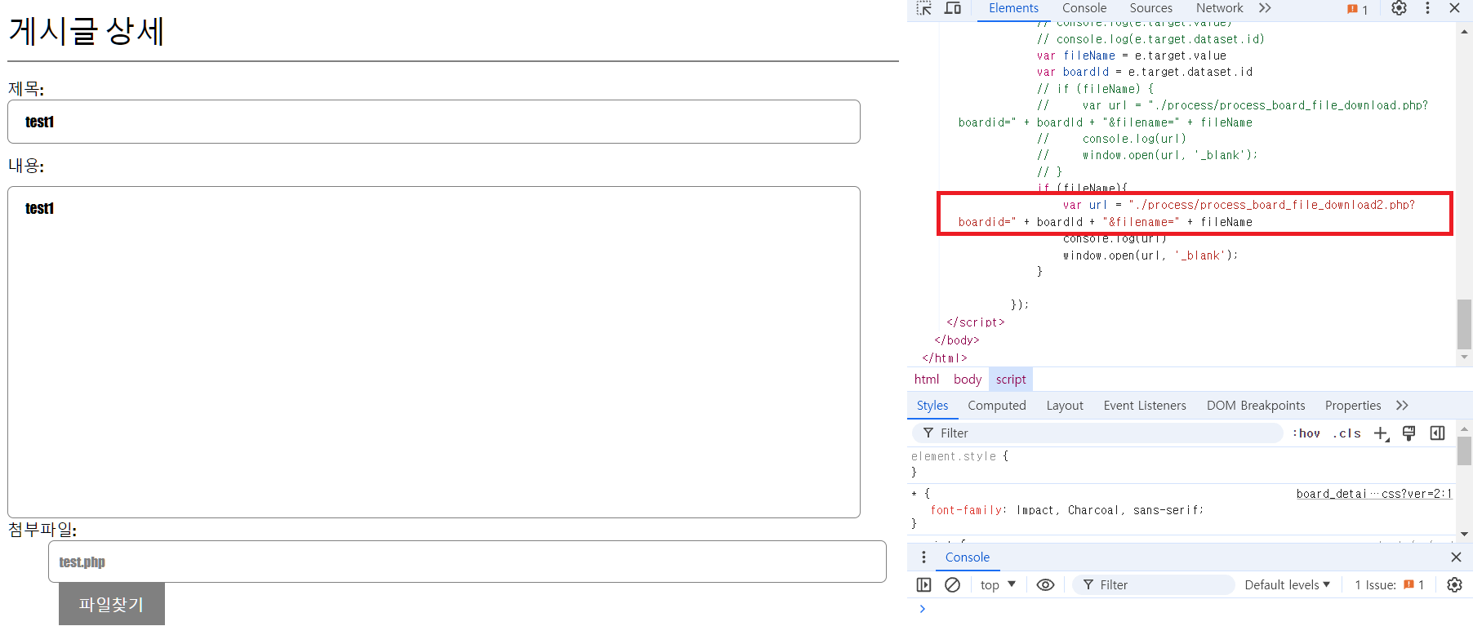
Task: Click the var fileName = e.target.value line
Action: tap(1132, 56)
